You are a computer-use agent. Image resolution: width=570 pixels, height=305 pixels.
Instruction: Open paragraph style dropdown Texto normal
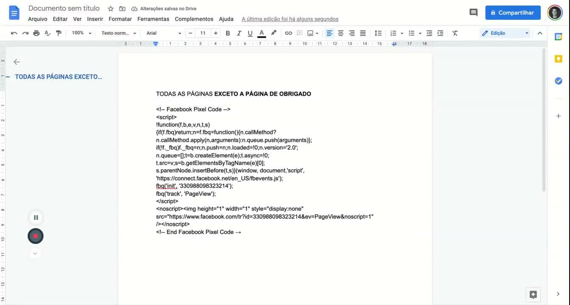[x=119, y=33]
